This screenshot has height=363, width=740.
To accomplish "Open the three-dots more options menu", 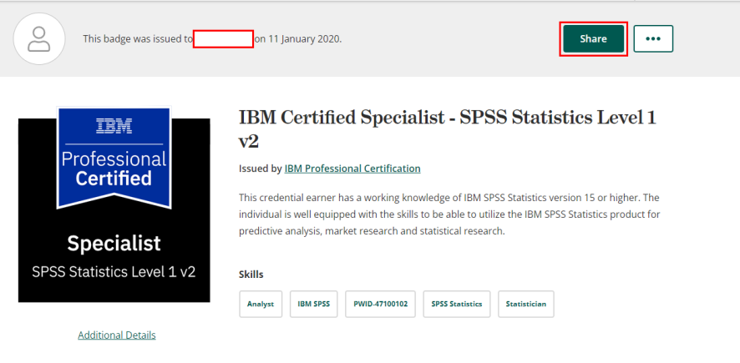I will click(x=653, y=38).
